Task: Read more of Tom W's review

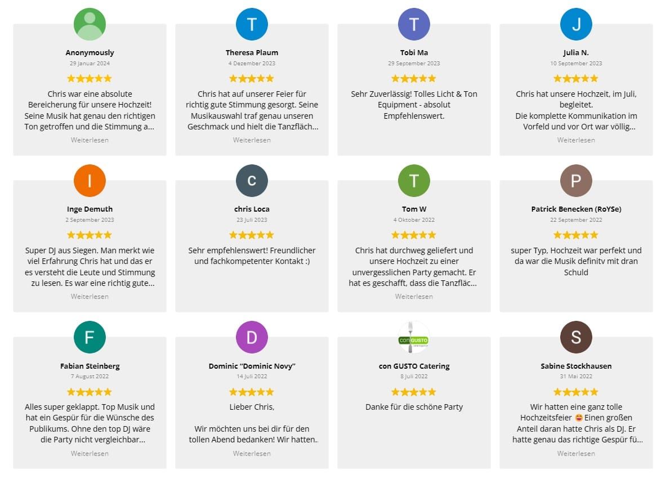Action: (414, 297)
